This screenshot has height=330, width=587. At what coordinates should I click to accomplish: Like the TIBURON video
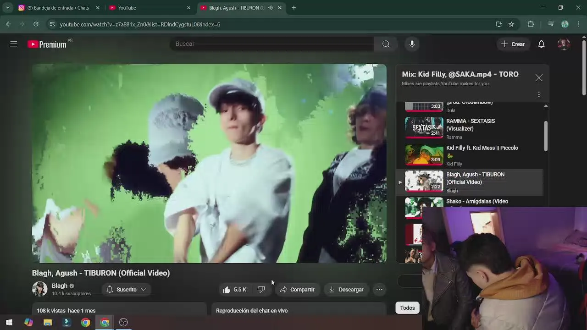(234, 290)
